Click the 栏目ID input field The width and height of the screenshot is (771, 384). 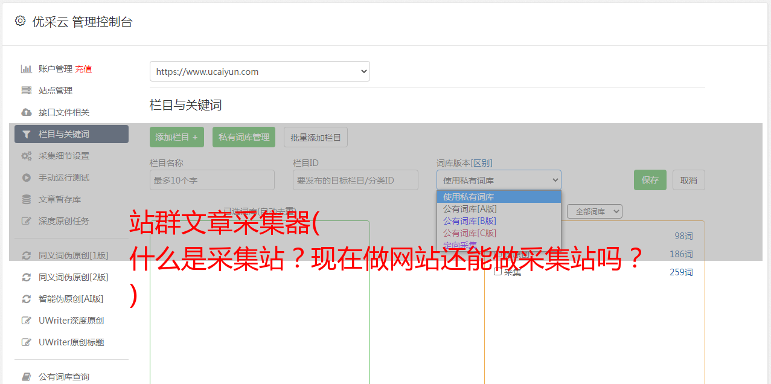(356, 180)
